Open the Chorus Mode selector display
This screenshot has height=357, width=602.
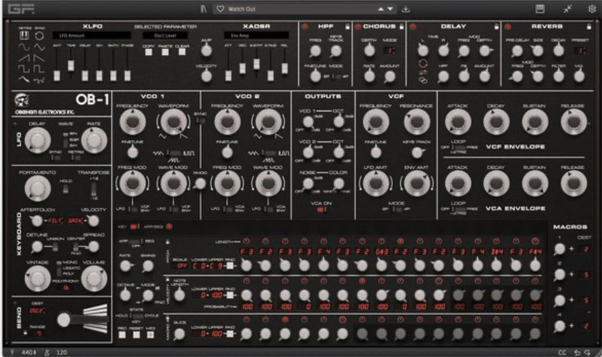pos(389,50)
